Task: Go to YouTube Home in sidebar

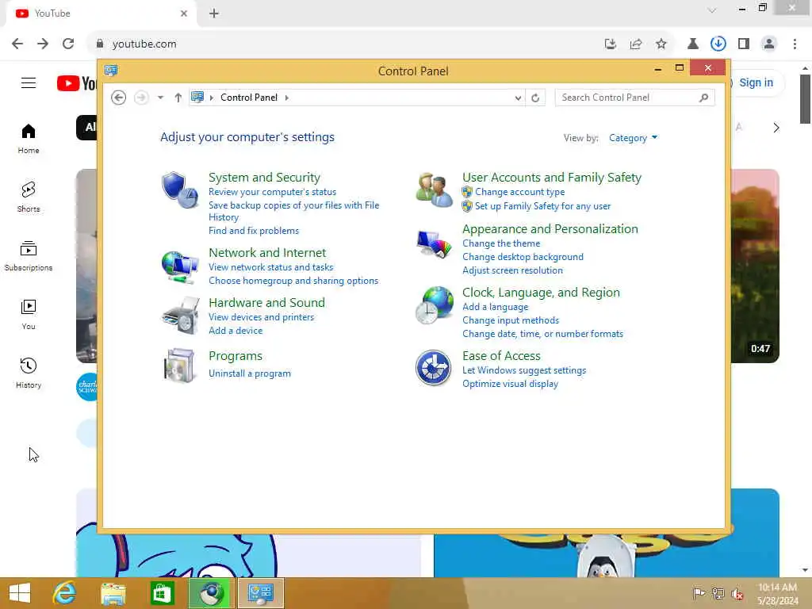Action: [x=29, y=139]
